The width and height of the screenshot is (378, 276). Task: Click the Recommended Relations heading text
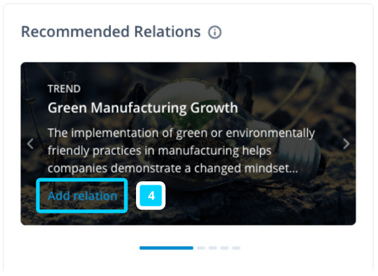111,32
